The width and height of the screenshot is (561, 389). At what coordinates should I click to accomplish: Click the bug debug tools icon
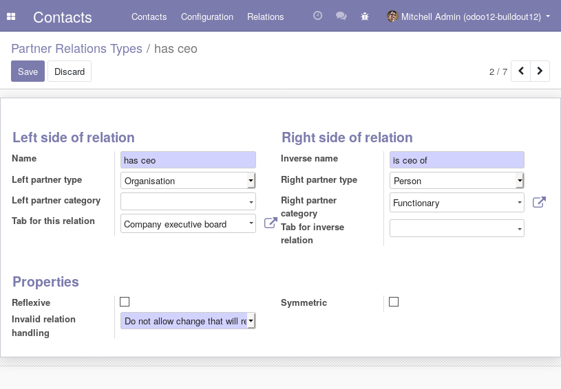[365, 16]
